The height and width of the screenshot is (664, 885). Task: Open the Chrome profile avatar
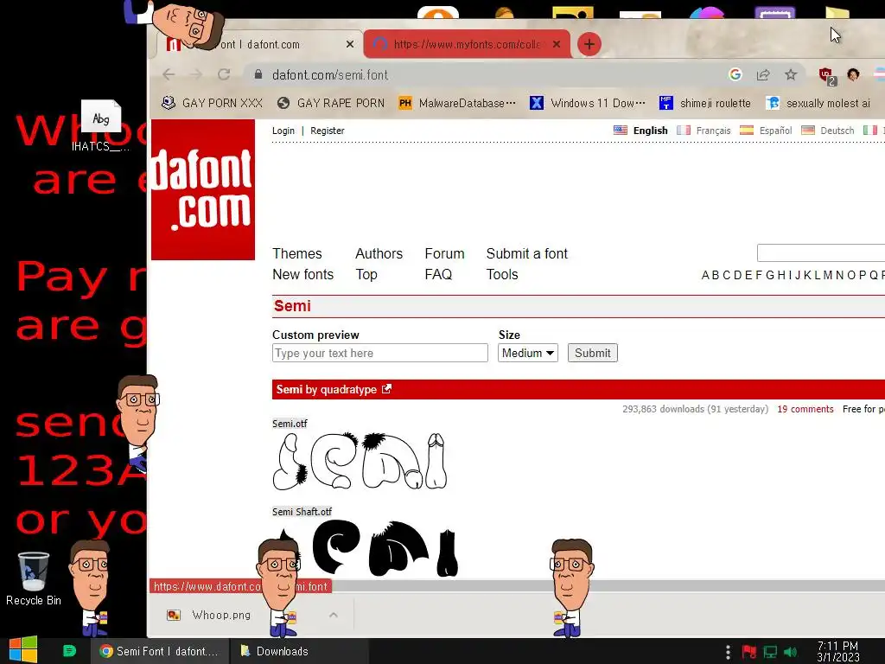tap(853, 74)
